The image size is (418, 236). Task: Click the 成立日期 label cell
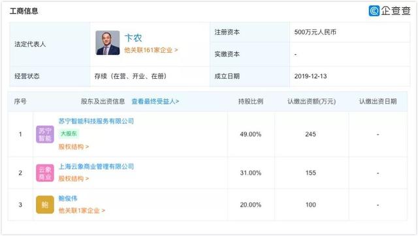tap(249, 76)
